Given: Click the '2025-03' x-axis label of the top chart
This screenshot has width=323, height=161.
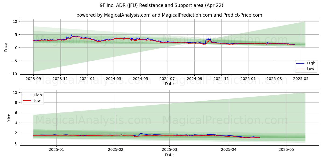Looking at the screenshot, I should click(274, 79).
